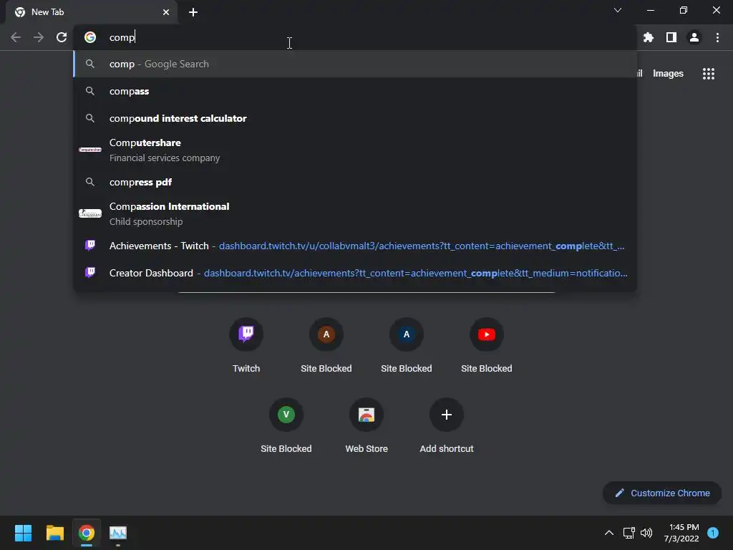This screenshot has height=550, width=733.
Task: Click the search icon beside 'compass'
Action: (x=90, y=91)
